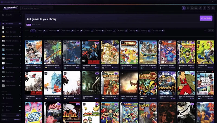Select Nintendo GameCube icon in sidebar
Image resolution: width=217 pixels, height=123 pixels.
pos(3,68)
